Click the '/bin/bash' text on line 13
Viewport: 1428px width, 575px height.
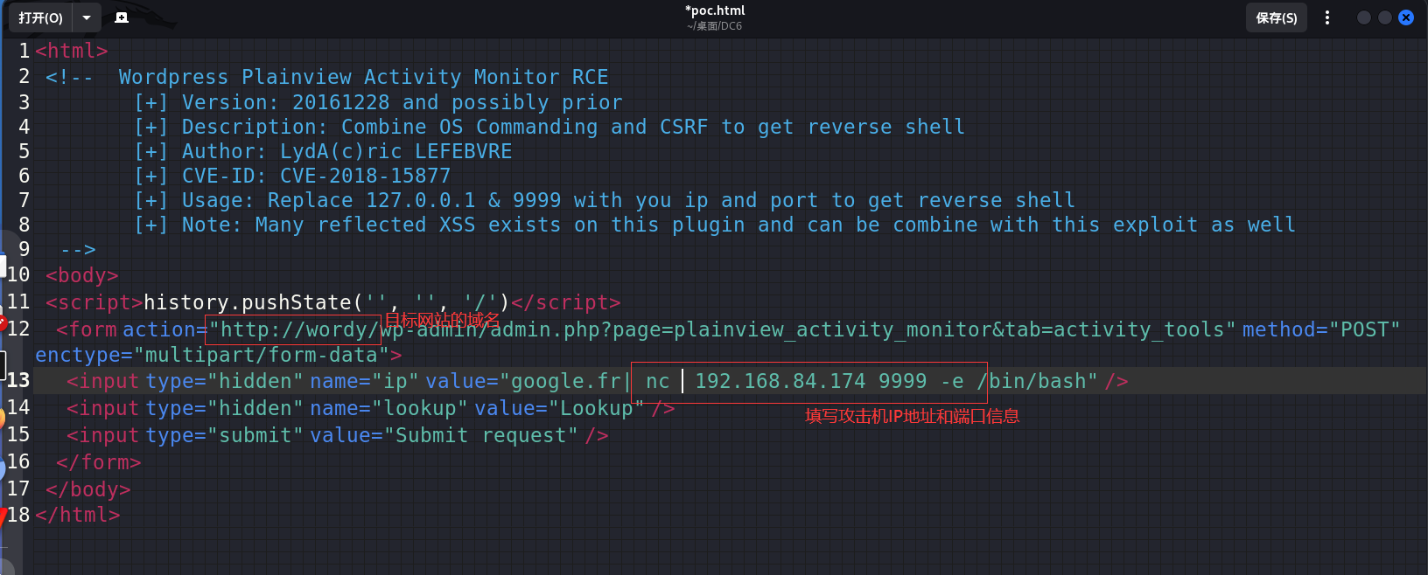pos(1032,381)
